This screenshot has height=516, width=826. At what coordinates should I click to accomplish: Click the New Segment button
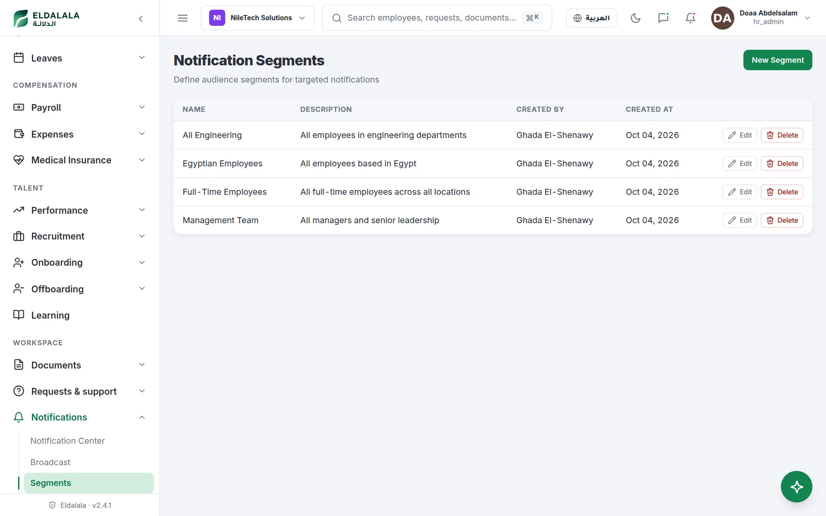[777, 60]
